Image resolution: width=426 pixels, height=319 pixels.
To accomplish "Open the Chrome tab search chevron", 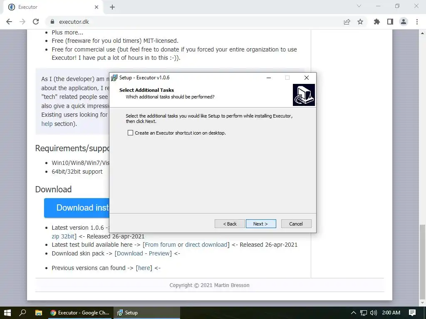I will [x=359, y=6].
